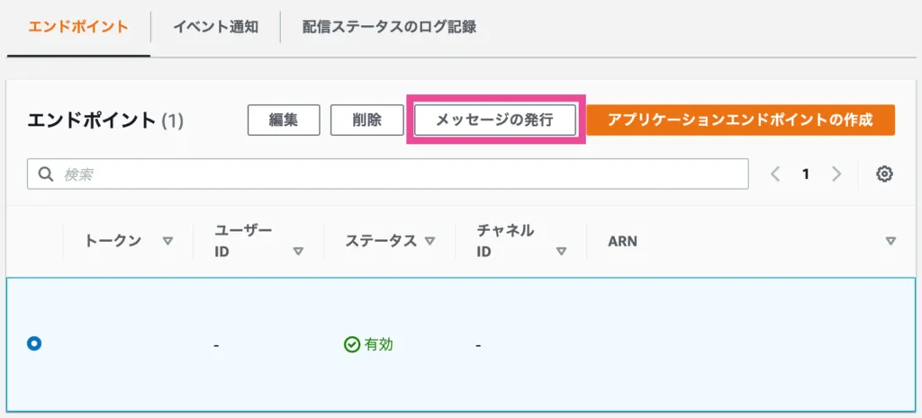
Task: Click the green 有効 status check icon
Action: pyautogui.click(x=352, y=344)
